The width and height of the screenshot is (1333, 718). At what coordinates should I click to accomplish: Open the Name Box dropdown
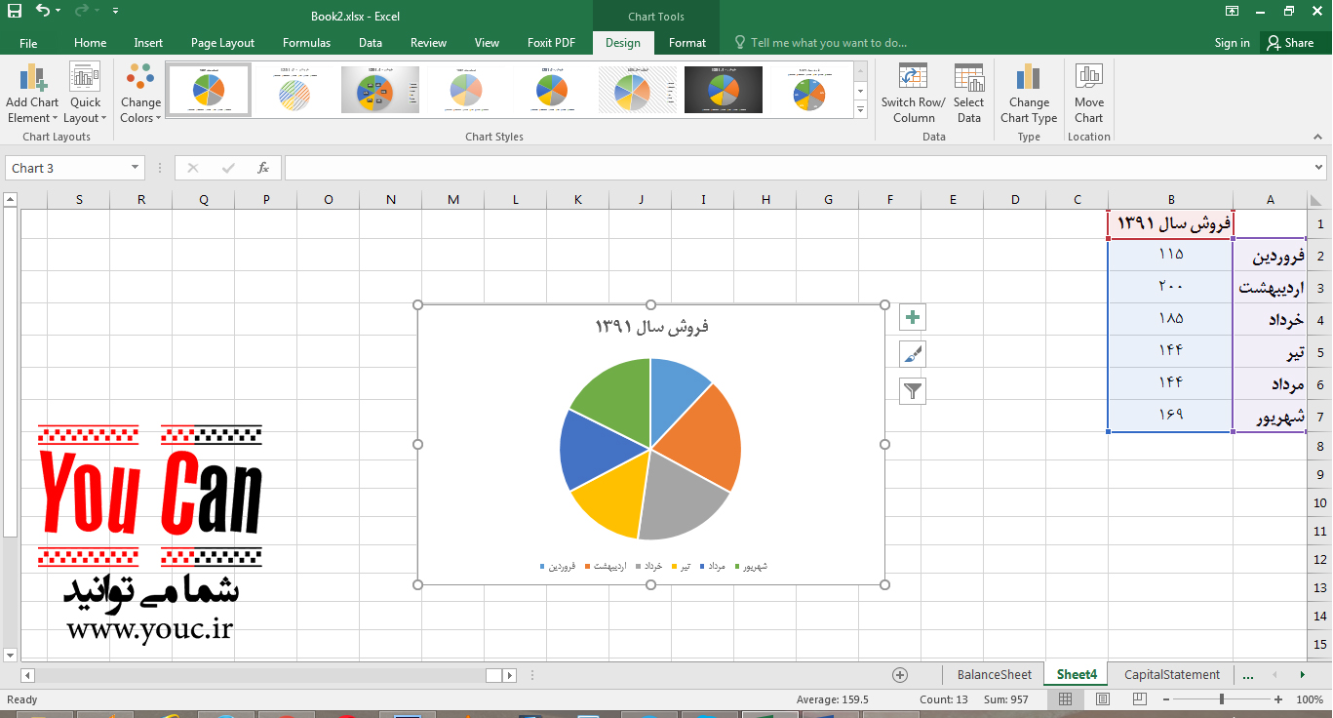(135, 168)
